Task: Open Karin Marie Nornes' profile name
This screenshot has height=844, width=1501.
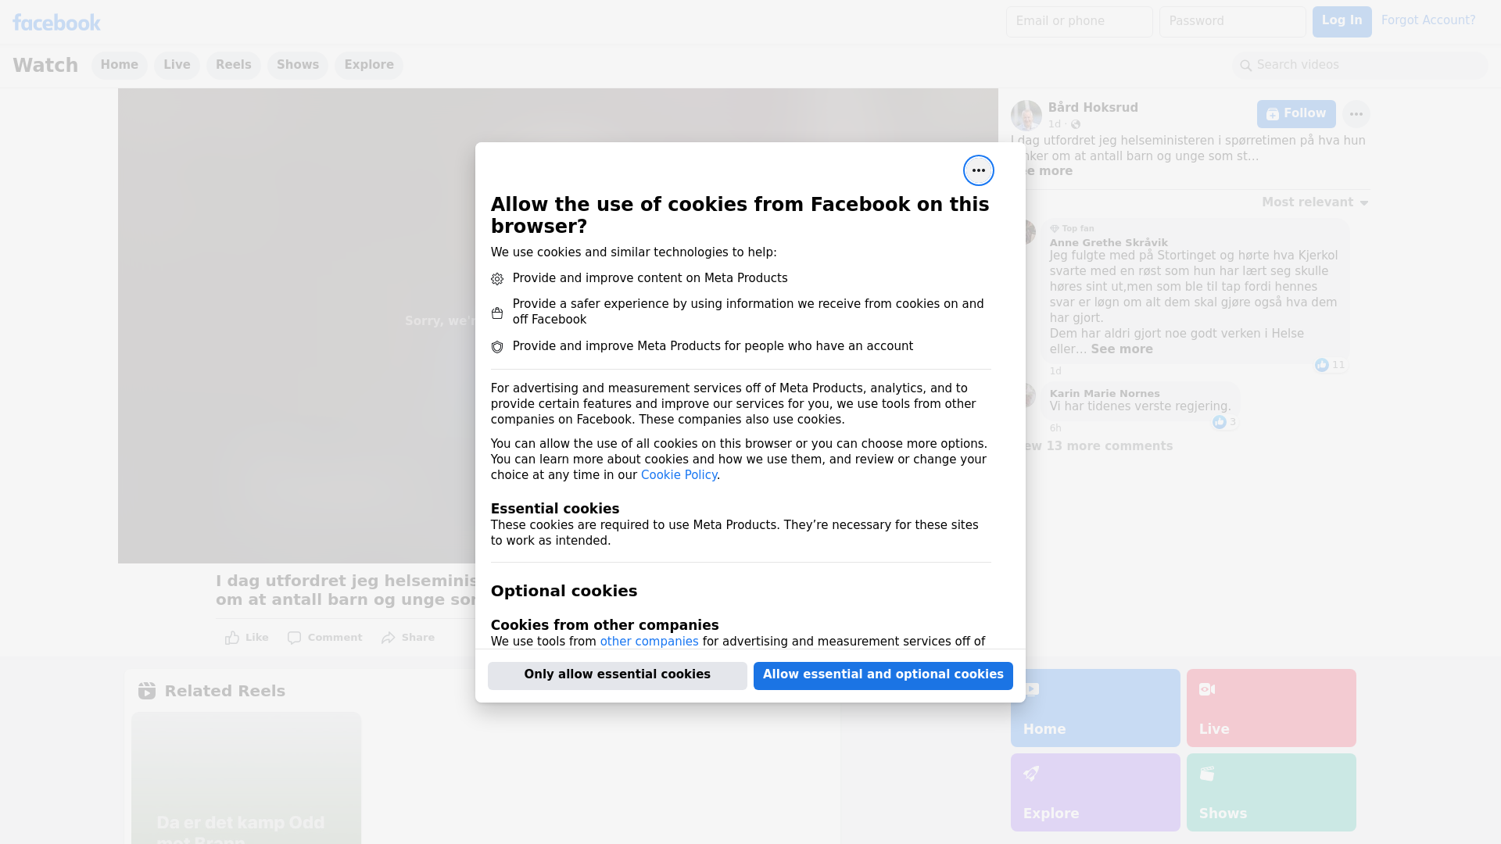Action: (1105, 394)
